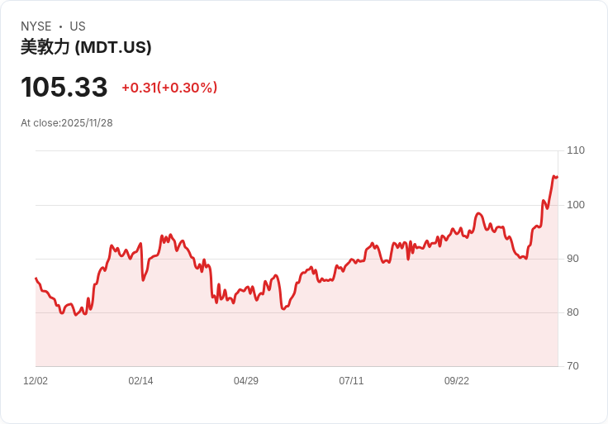Click the latest point ending the price line

point(557,177)
